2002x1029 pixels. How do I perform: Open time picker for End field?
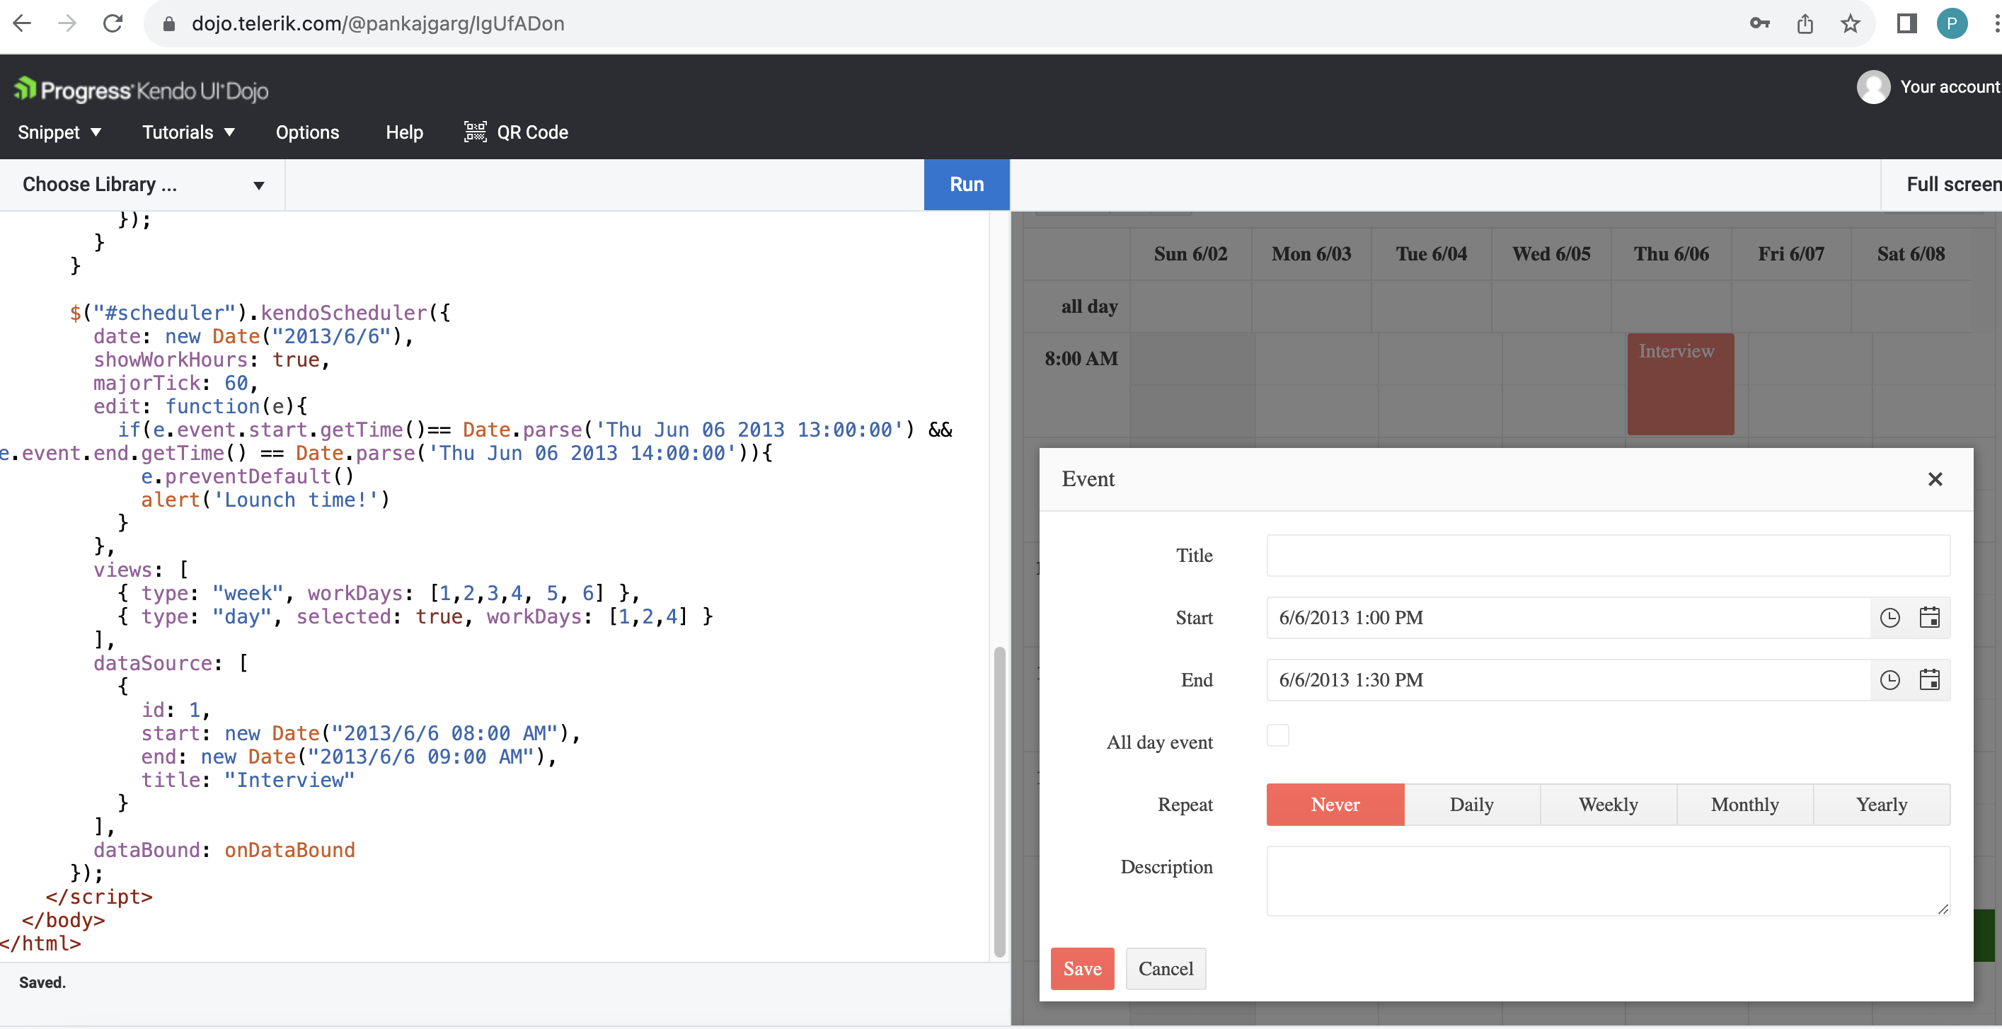pos(1889,680)
